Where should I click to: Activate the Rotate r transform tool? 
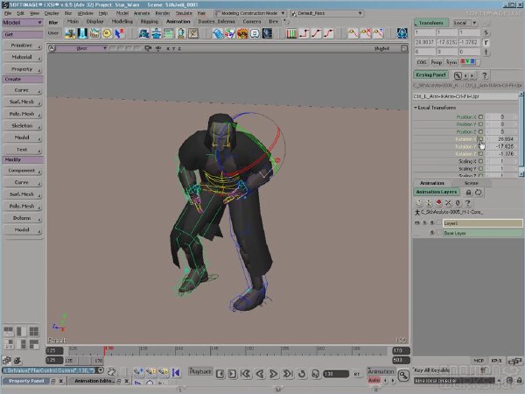click(x=486, y=42)
